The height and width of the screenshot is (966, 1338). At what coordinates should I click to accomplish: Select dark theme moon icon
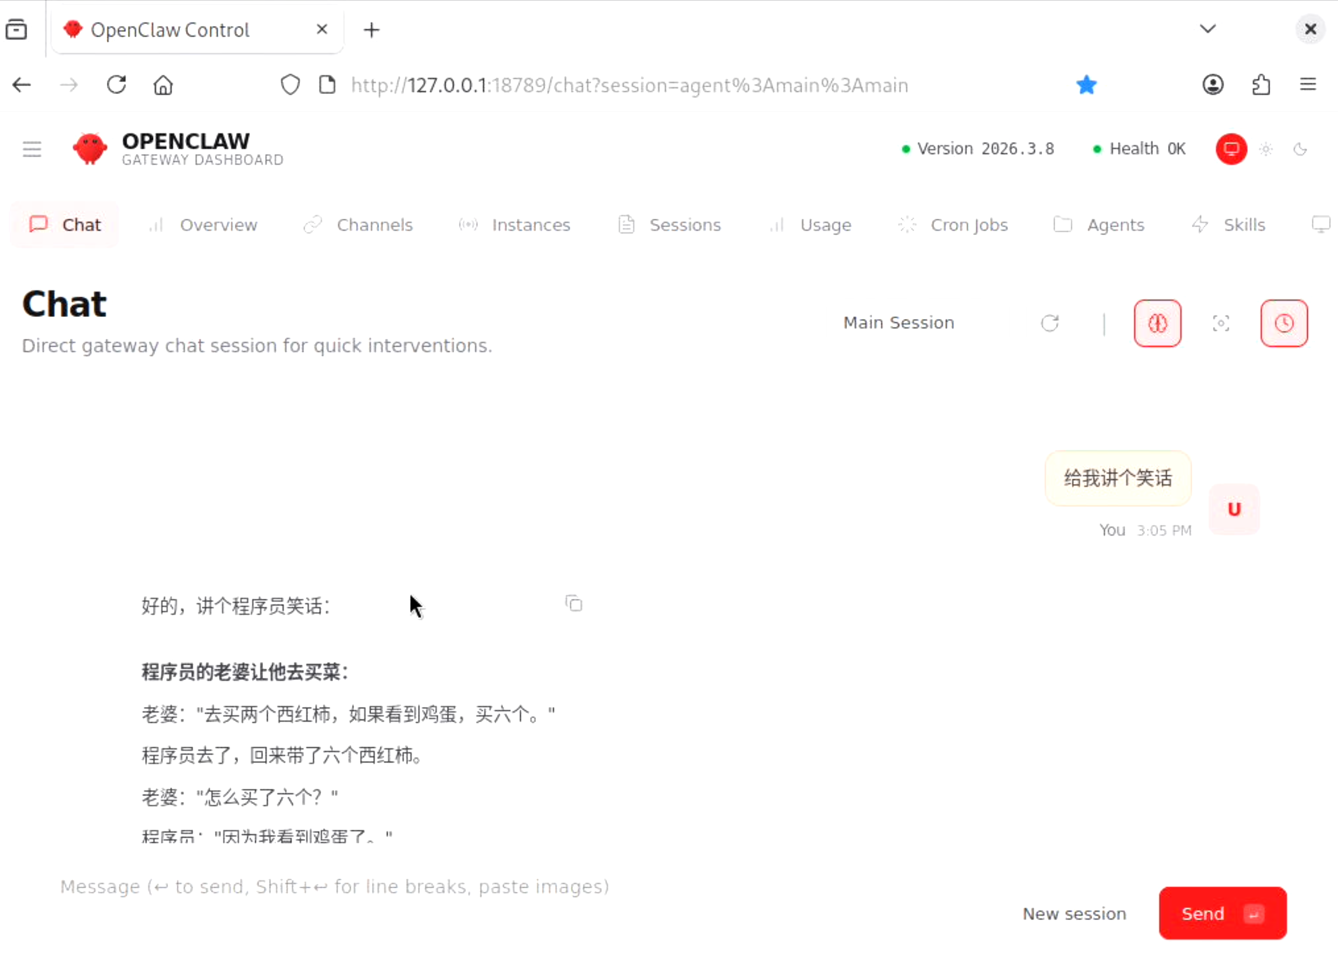pos(1300,149)
